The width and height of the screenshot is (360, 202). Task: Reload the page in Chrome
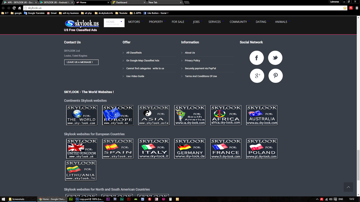coord(14,8)
